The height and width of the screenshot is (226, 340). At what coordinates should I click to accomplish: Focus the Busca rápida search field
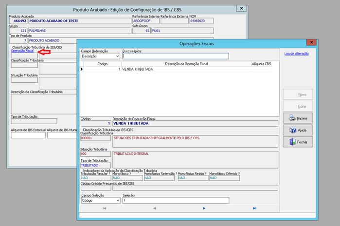[175, 56]
